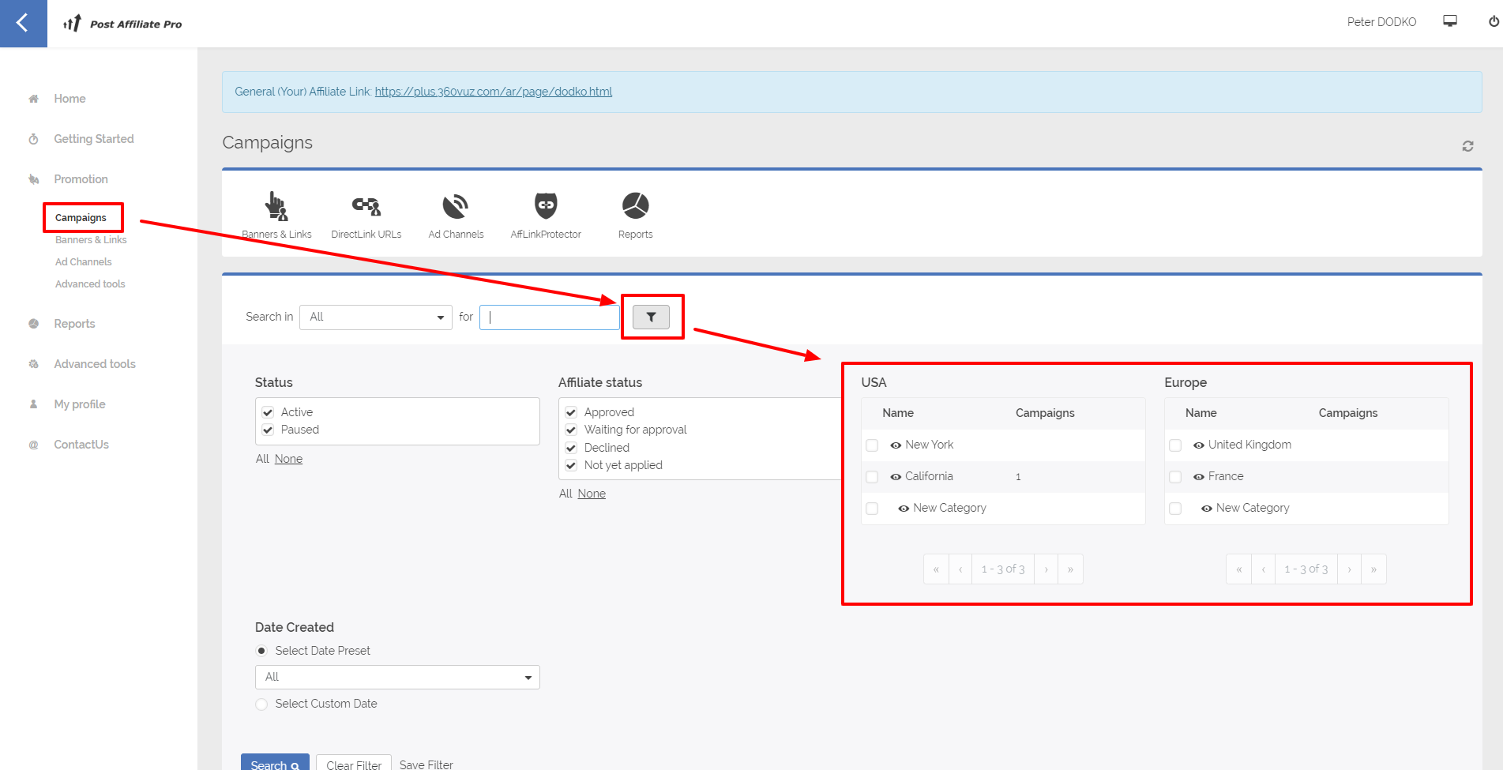
Task: Click the filter funnel button
Action: (x=651, y=317)
